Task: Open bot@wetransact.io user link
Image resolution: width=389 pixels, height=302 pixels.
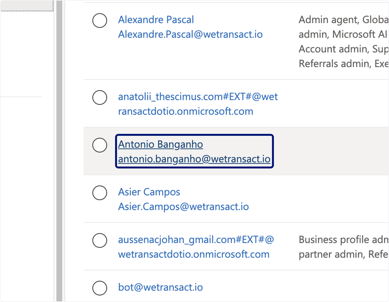Action: coord(160,287)
